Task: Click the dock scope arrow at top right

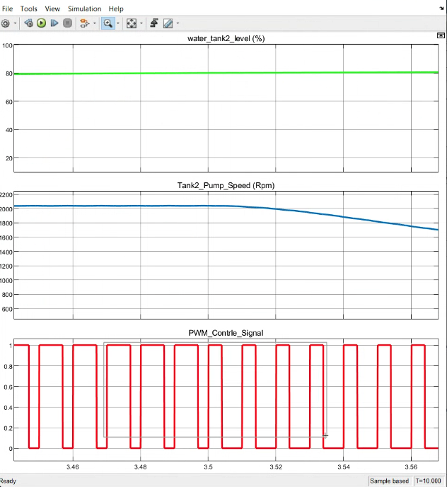Action: coord(442,8)
